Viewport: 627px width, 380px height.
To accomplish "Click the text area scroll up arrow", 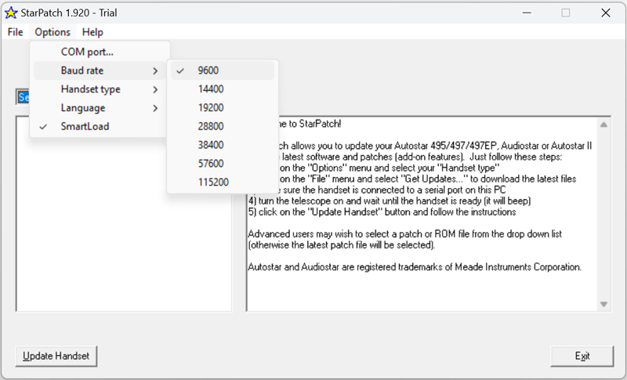I will (604, 125).
